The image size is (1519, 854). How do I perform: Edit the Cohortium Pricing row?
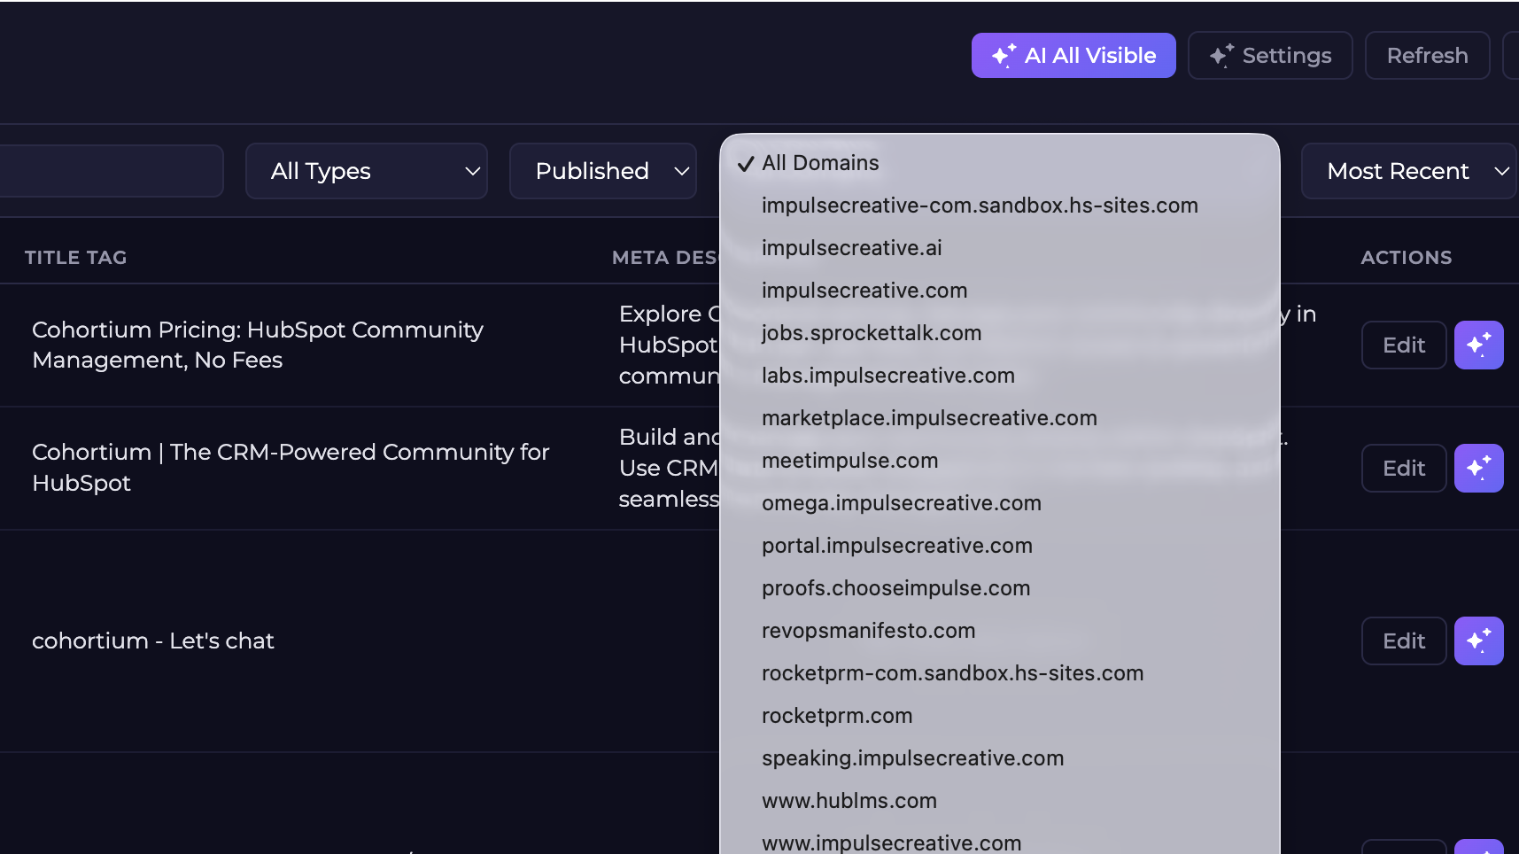pyautogui.click(x=1404, y=345)
